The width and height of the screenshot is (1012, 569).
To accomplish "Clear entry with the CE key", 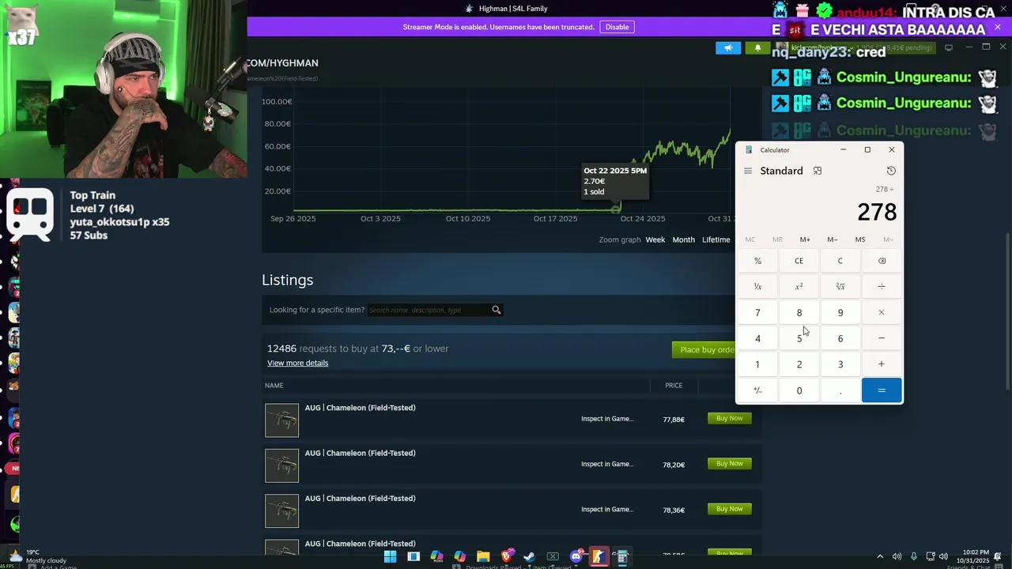I will (799, 261).
